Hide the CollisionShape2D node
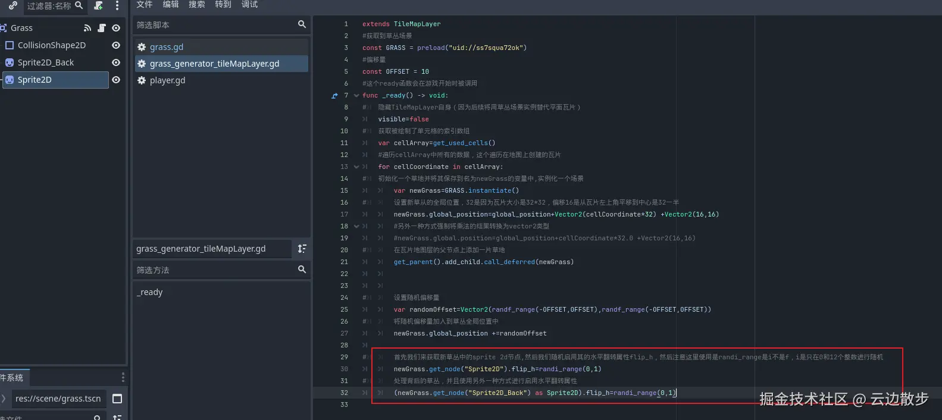The image size is (942, 420). [x=116, y=45]
